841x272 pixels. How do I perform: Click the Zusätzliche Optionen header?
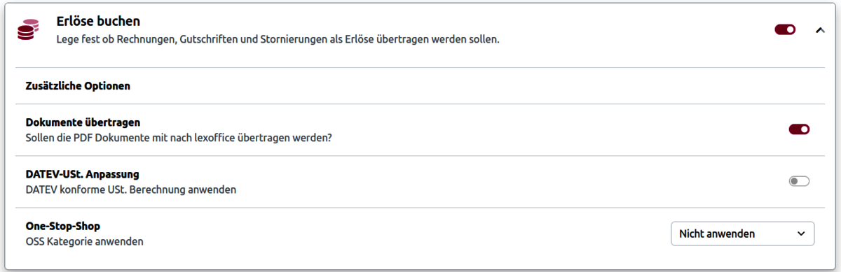tap(78, 86)
